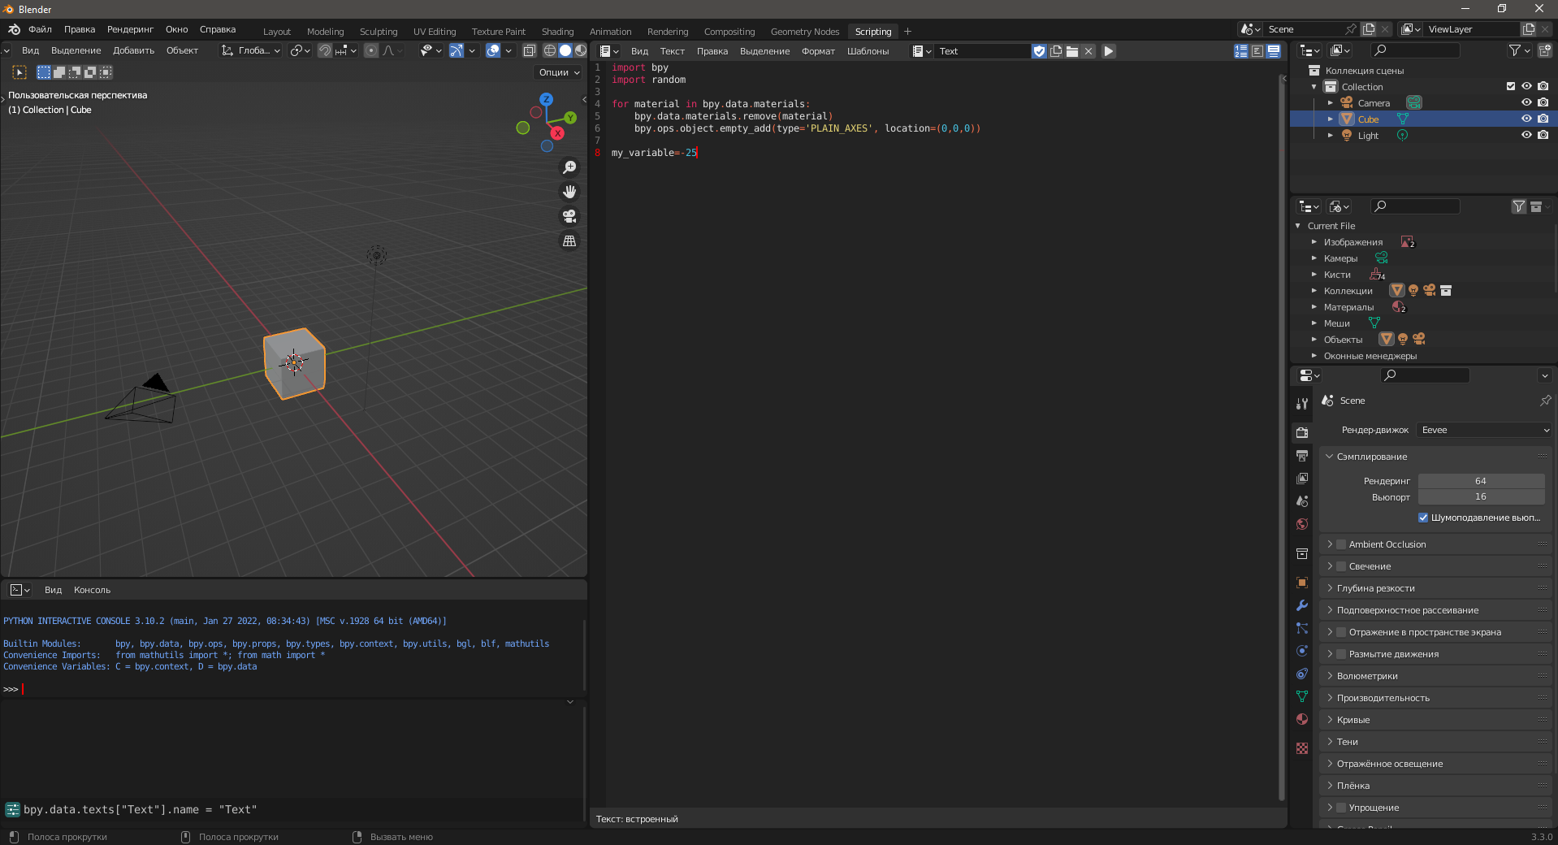Run the script with the play button
The width and height of the screenshot is (1558, 845).
[x=1109, y=51]
